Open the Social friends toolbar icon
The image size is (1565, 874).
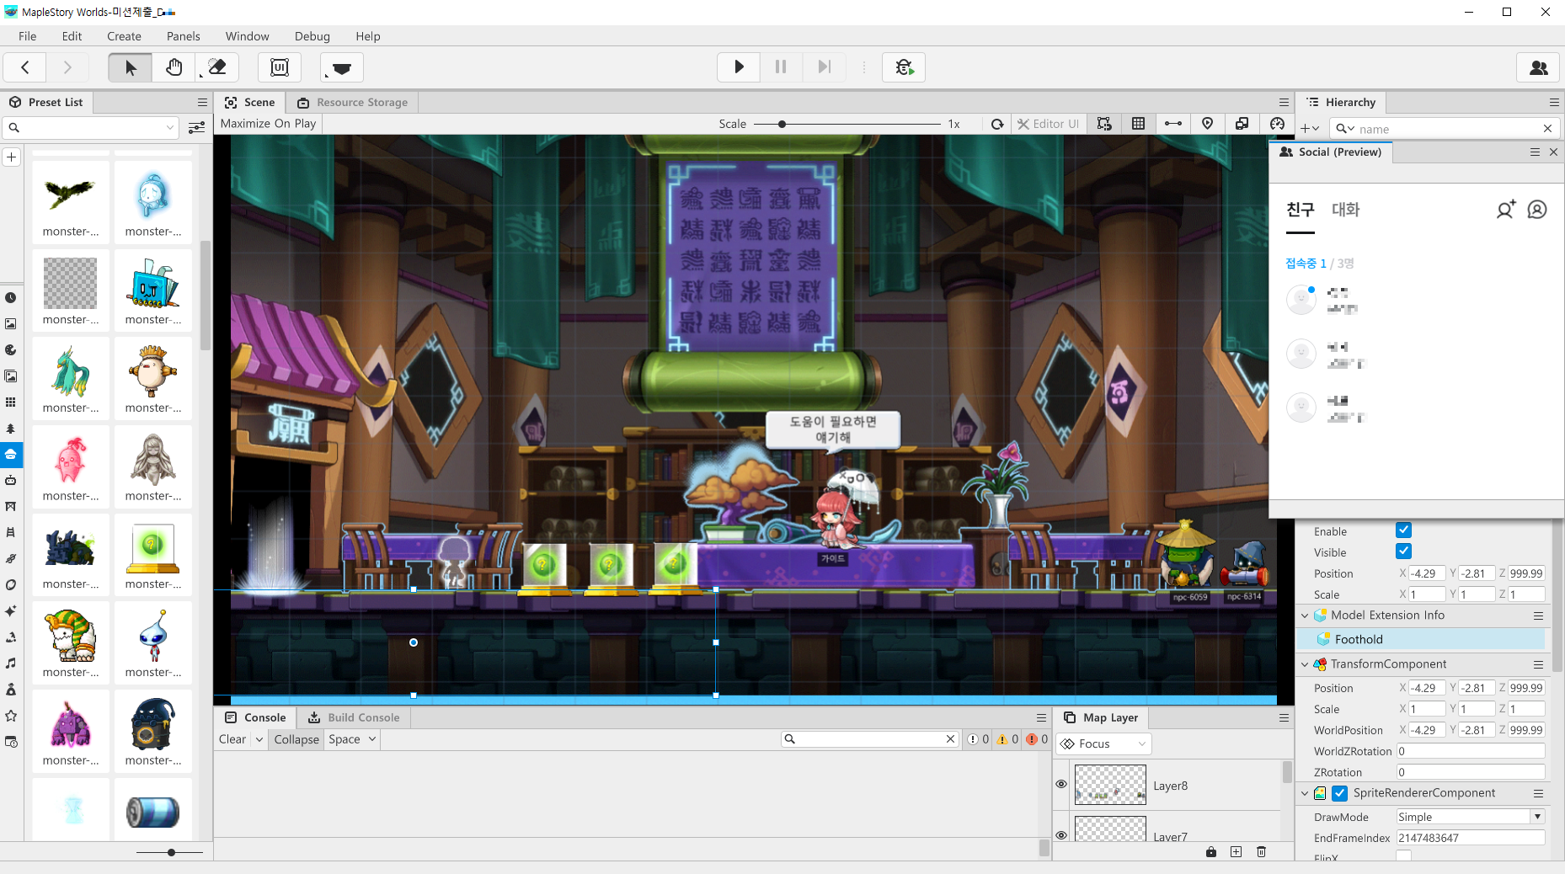[1538, 67]
